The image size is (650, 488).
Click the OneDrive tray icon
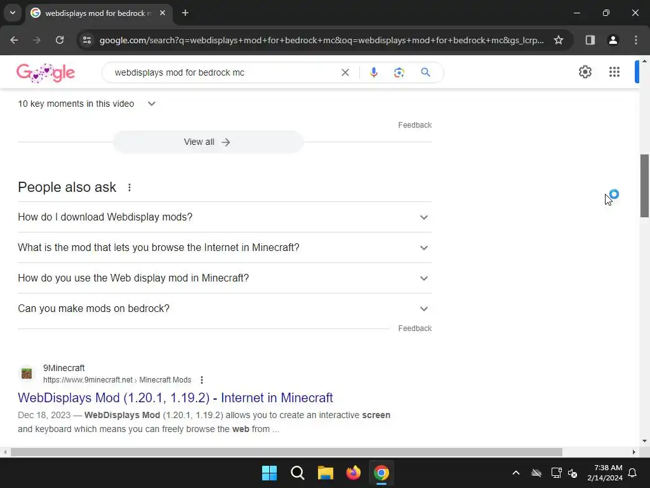click(536, 473)
